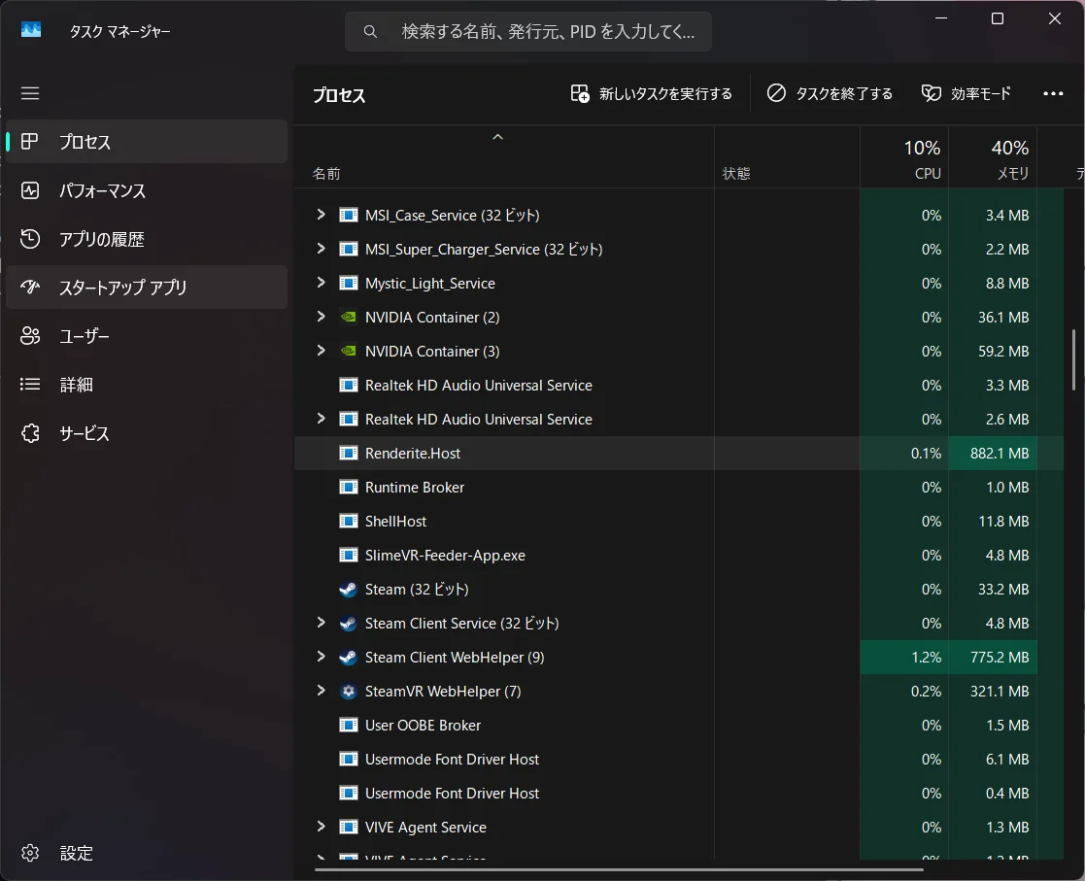This screenshot has height=881, width=1085.
Task: Open アプリの履歴 page
Action: (147, 239)
